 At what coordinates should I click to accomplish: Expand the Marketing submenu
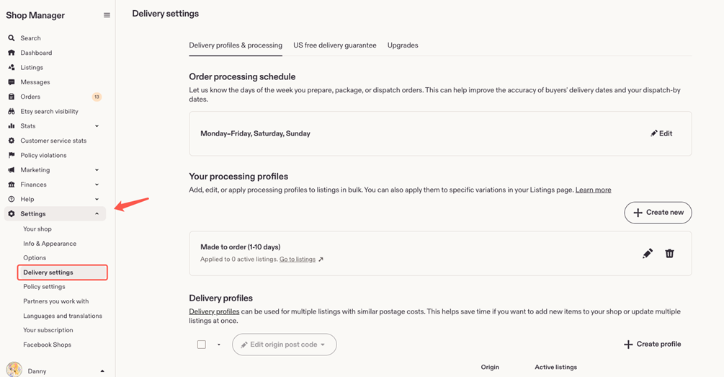click(97, 170)
